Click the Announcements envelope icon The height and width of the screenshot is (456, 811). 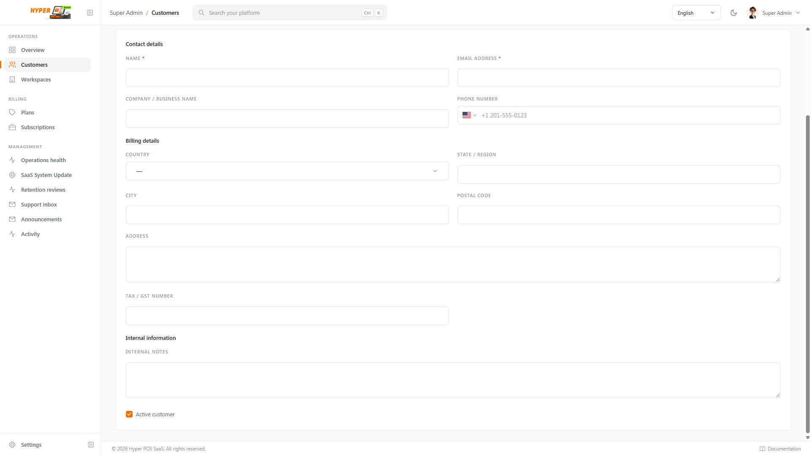(x=12, y=219)
